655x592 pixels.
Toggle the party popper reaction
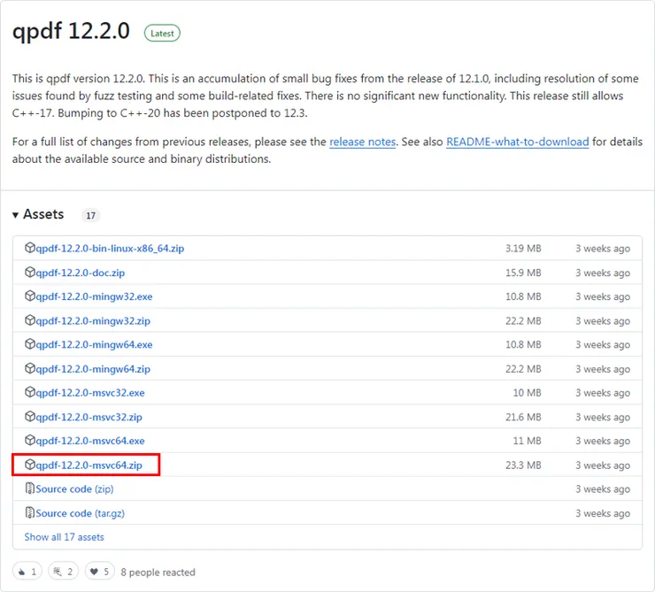click(x=64, y=571)
